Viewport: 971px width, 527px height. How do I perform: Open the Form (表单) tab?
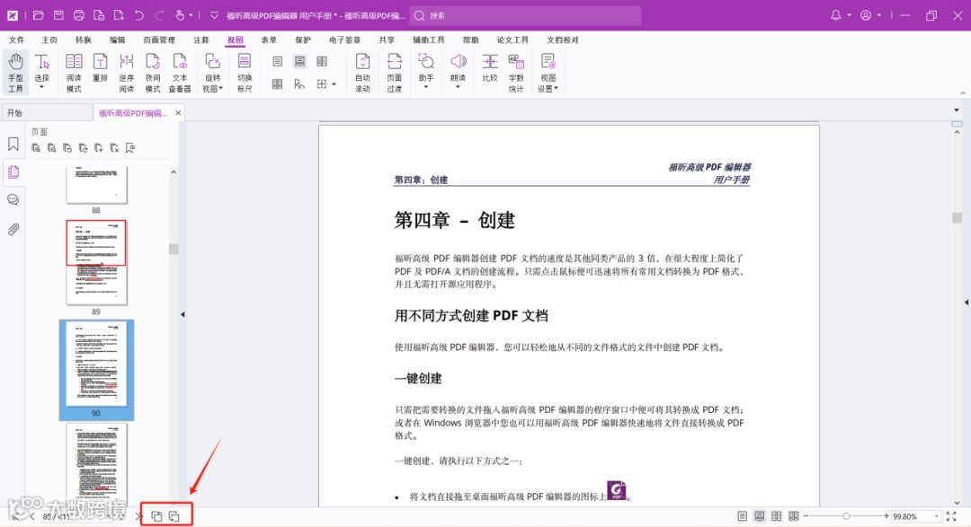click(269, 40)
